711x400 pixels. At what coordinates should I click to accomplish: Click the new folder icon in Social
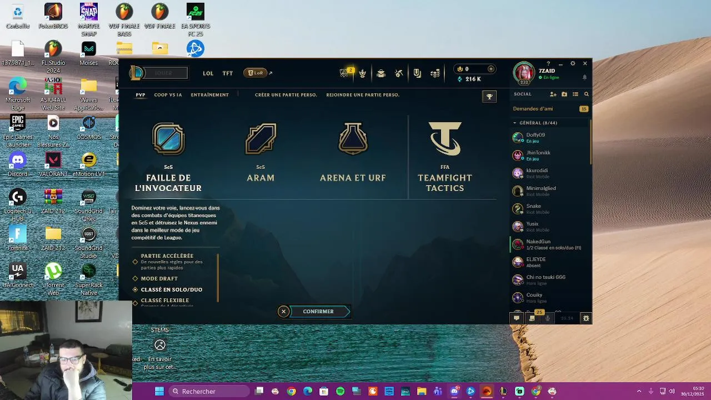point(564,94)
